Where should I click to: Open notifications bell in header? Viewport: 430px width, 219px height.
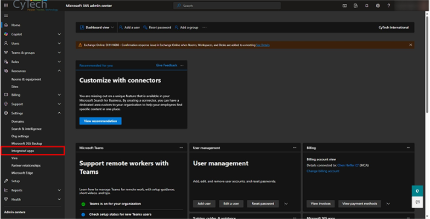367,6
